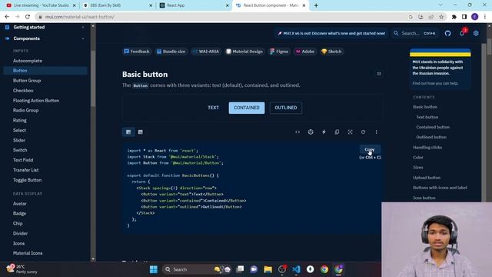
Task: Open File Explorer from taskbar
Action: click(x=268, y=269)
